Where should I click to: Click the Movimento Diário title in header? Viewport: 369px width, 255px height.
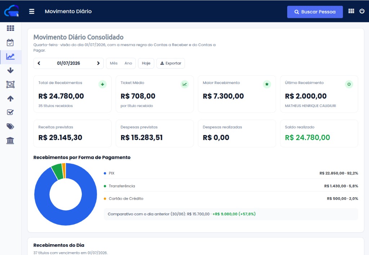coord(68,11)
